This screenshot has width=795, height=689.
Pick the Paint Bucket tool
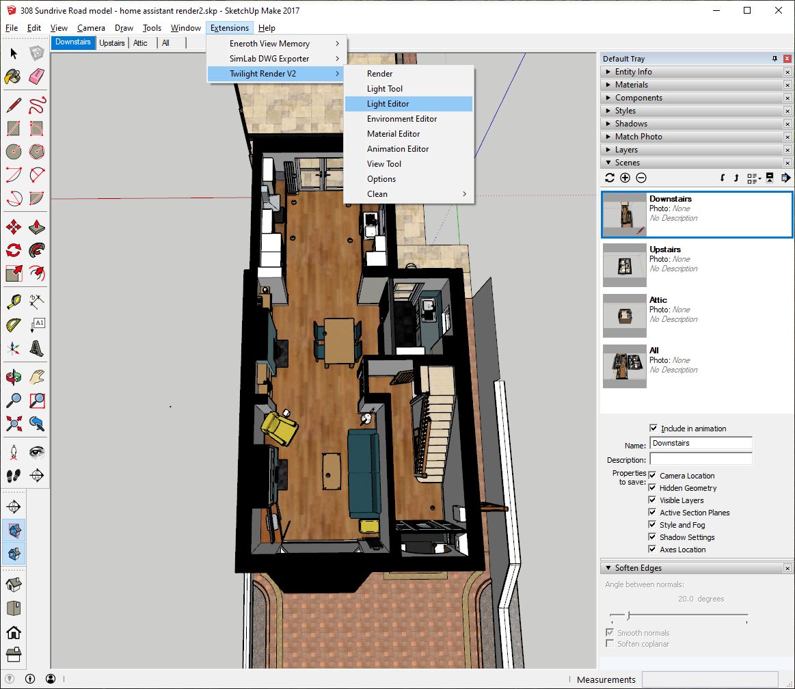pos(13,76)
